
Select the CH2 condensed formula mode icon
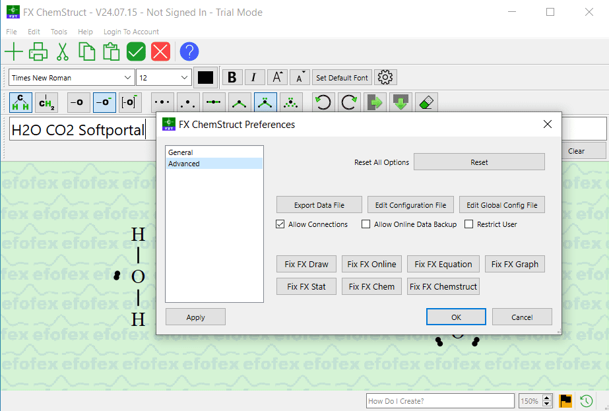[47, 102]
